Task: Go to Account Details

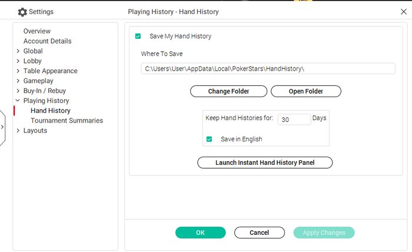Action: [48, 41]
